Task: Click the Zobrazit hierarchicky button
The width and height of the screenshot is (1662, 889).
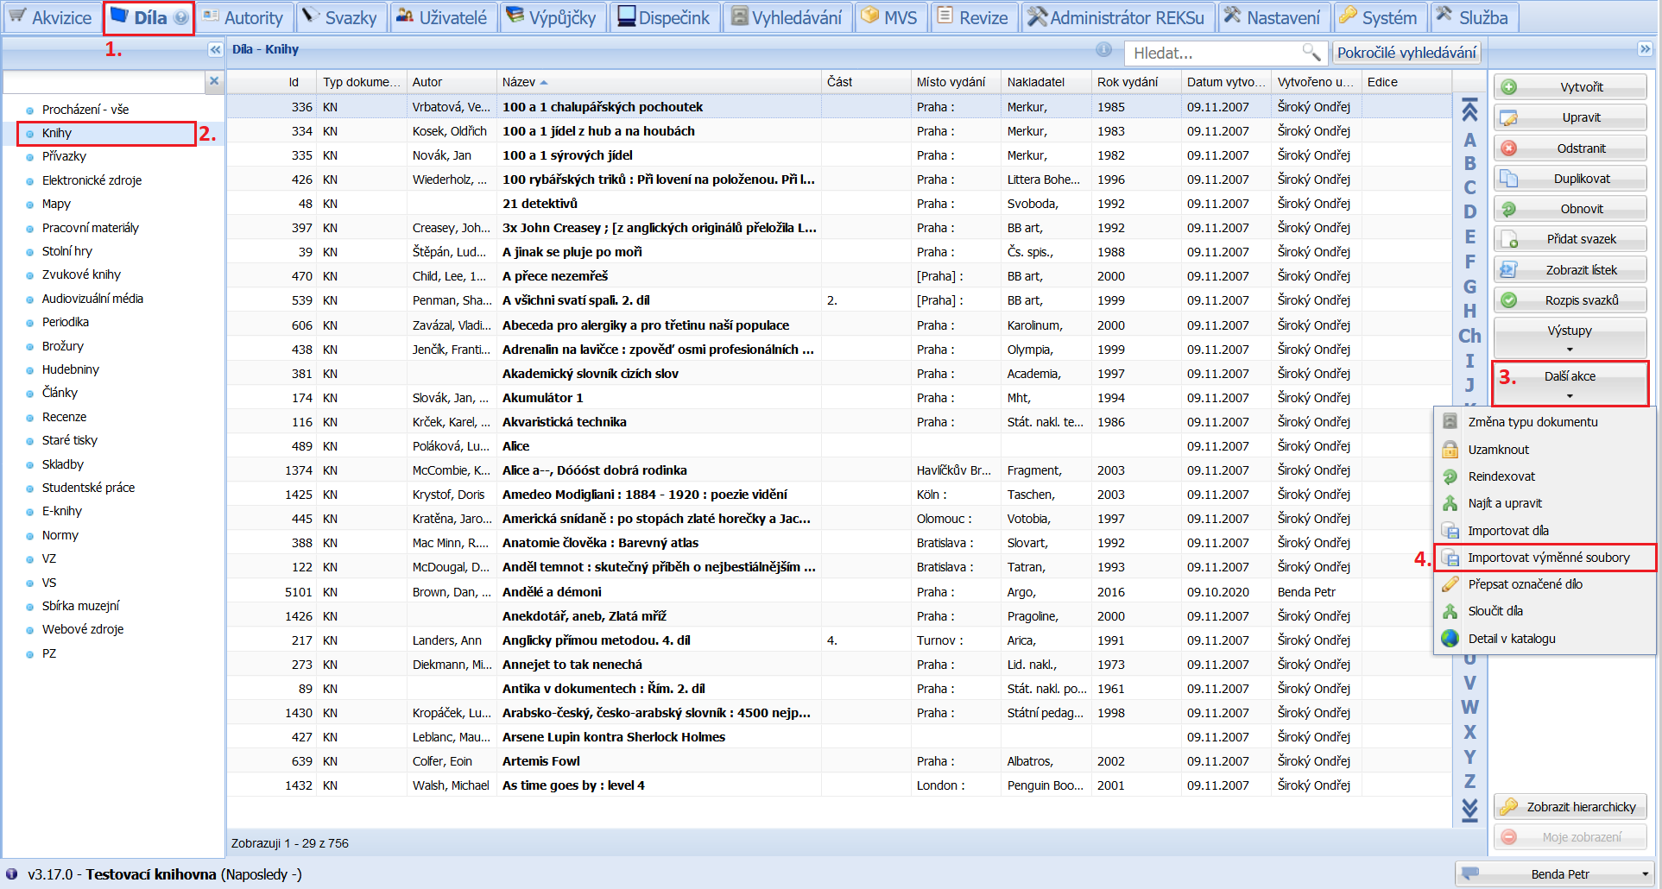Action: (1570, 807)
